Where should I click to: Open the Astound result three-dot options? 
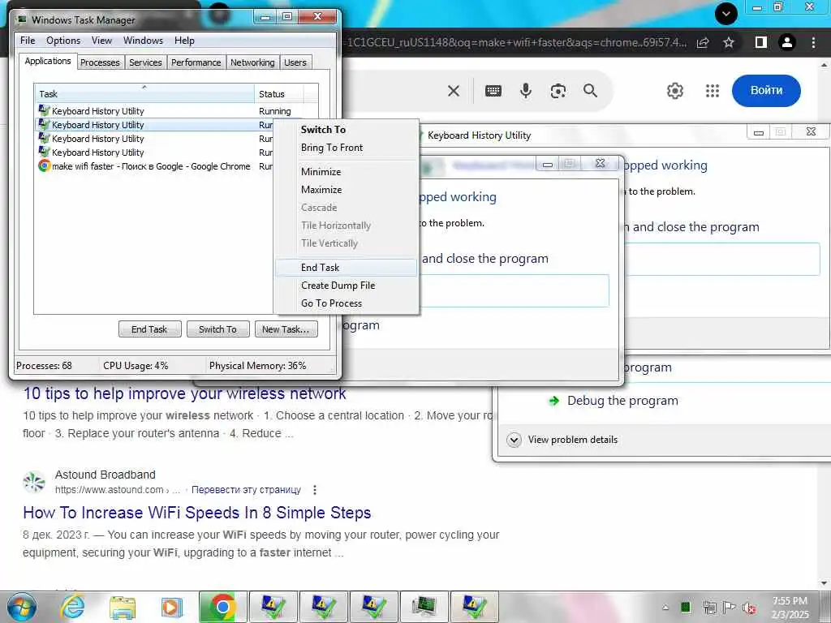[x=315, y=490]
